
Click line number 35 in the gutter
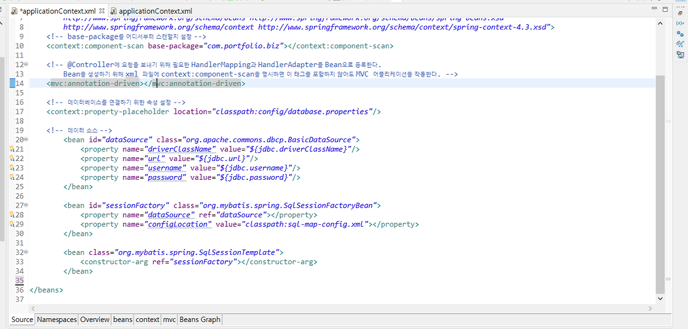tap(19, 281)
